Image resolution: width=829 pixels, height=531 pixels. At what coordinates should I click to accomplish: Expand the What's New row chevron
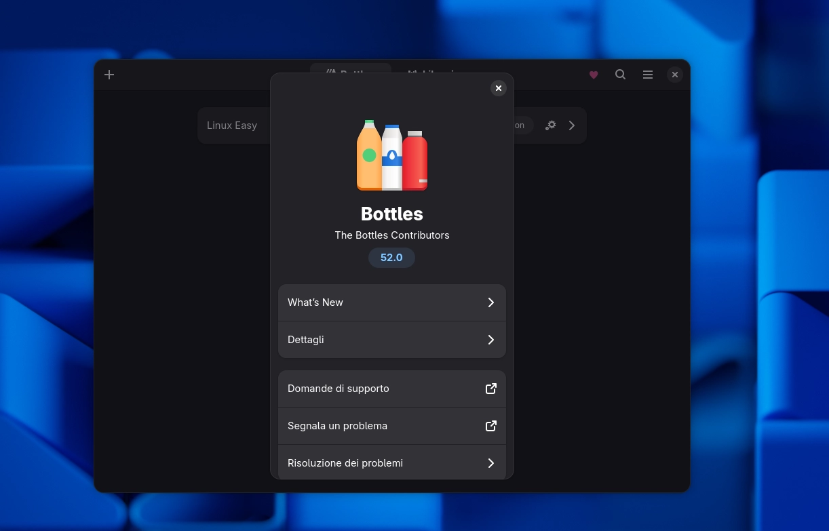click(490, 302)
